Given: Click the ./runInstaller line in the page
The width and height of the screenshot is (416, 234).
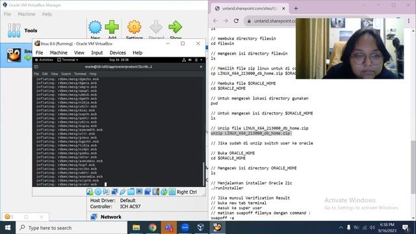Looking at the screenshot, I should coord(227,188).
